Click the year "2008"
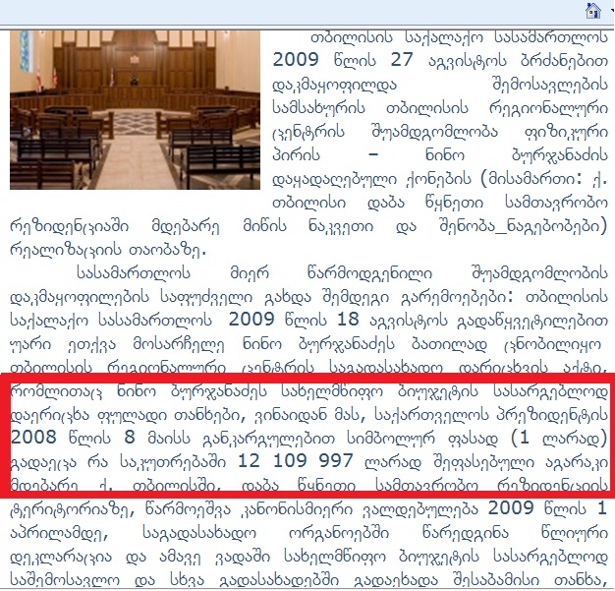The width and height of the screenshot is (615, 591). click(x=33, y=437)
